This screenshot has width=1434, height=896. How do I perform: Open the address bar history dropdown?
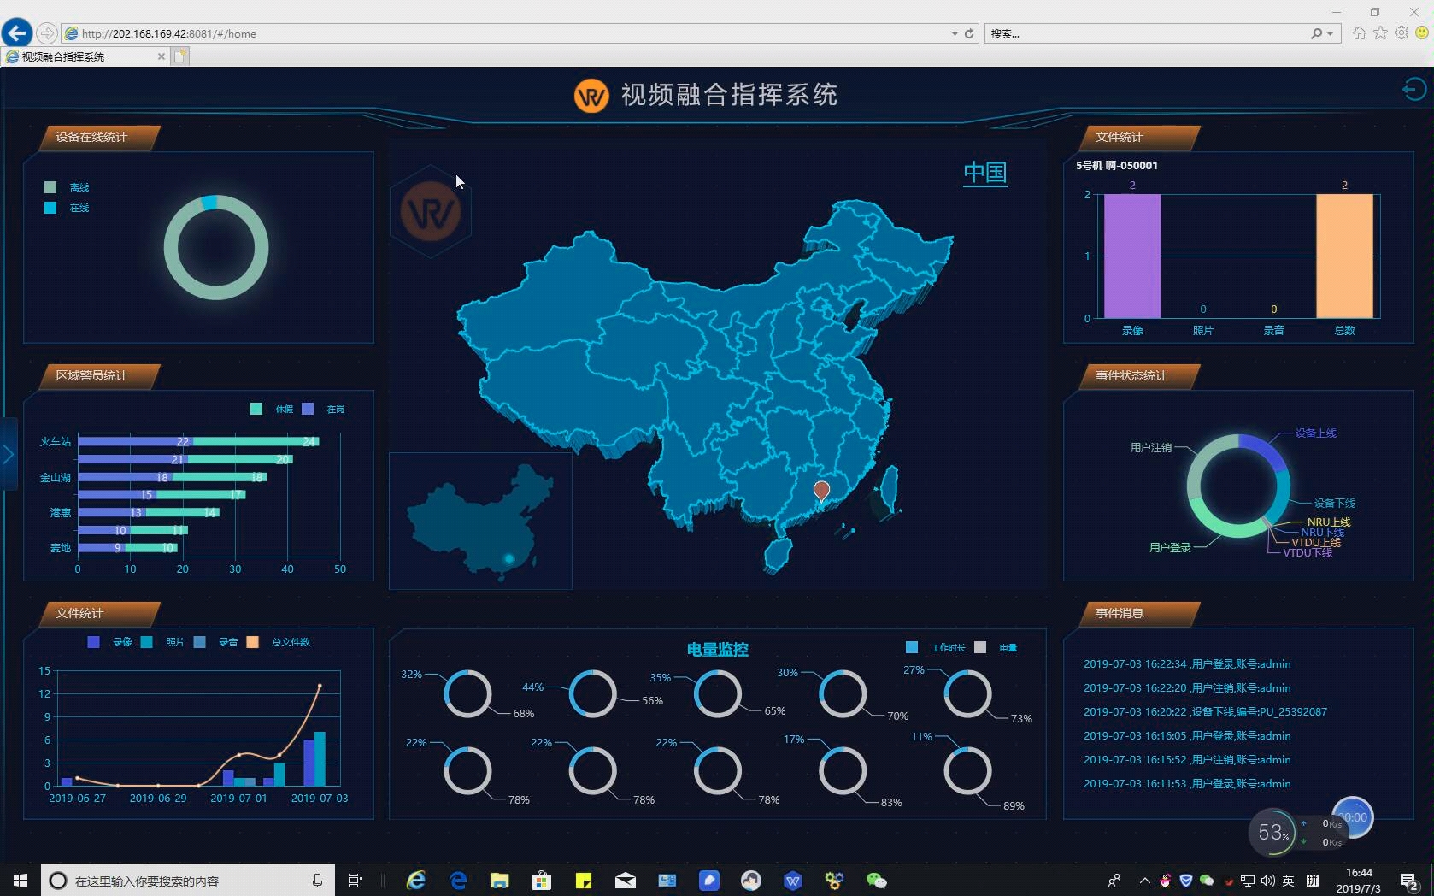(955, 33)
